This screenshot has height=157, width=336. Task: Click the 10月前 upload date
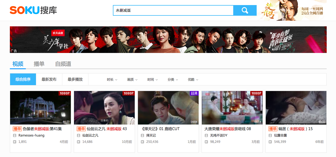pyautogui.click(x=127, y=142)
